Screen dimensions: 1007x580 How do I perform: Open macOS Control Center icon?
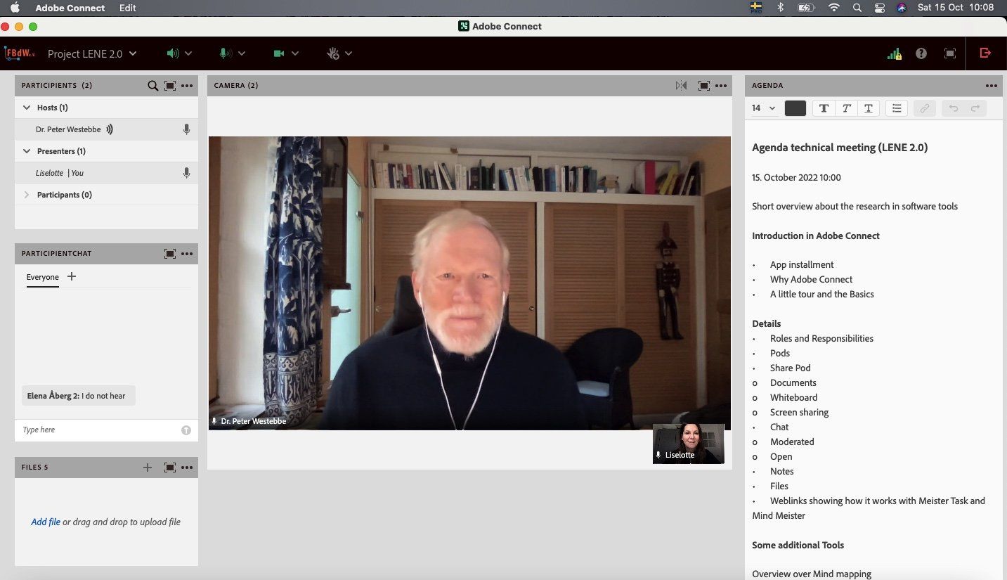pos(880,8)
